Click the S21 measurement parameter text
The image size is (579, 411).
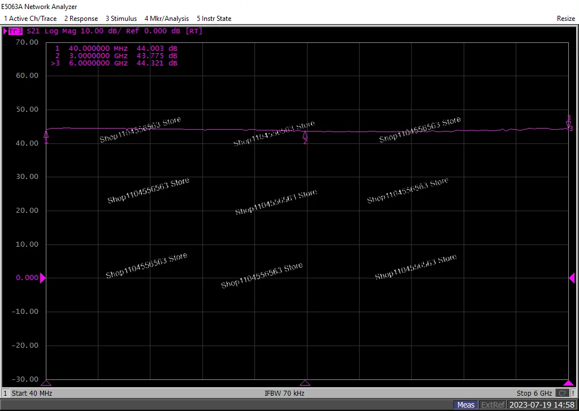click(x=33, y=31)
